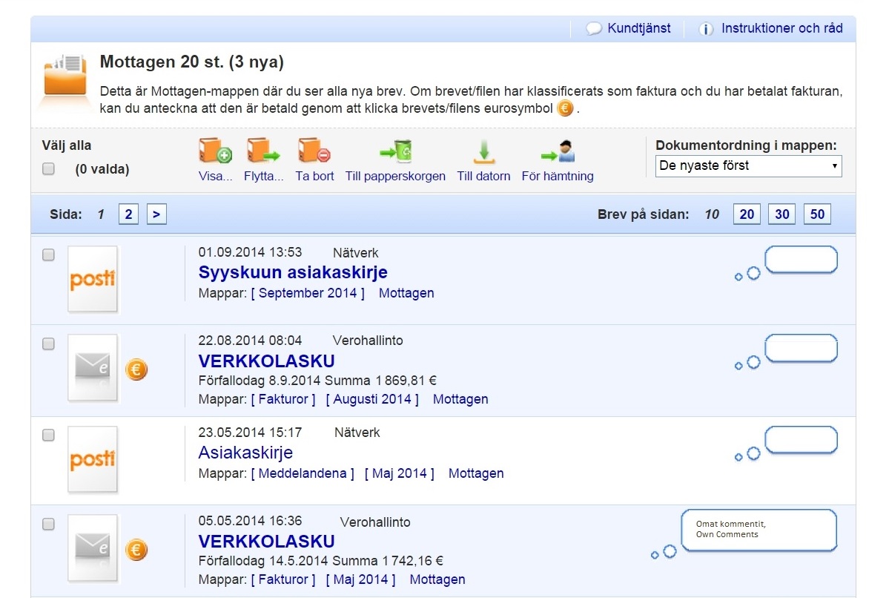Open Instruktioner och råd link
889x598 pixels.
pyautogui.click(x=781, y=28)
